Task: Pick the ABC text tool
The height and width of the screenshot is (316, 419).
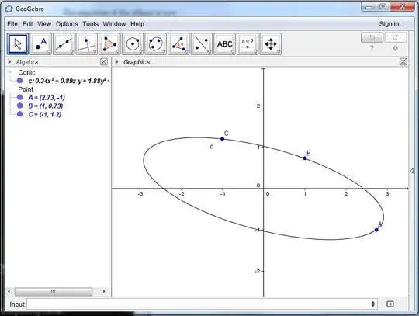Action: (x=224, y=43)
